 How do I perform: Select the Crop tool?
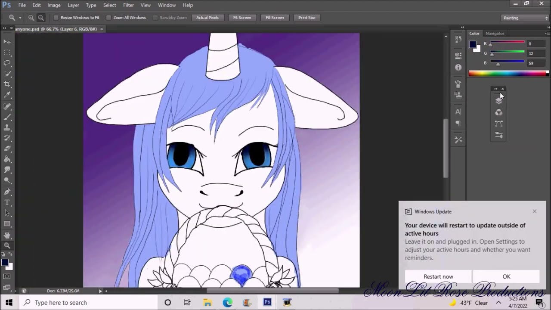[7, 84]
